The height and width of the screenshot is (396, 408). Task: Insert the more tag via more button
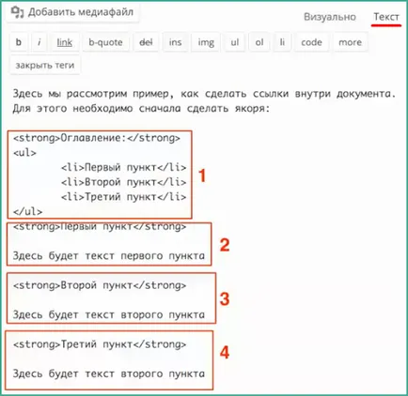click(x=350, y=42)
